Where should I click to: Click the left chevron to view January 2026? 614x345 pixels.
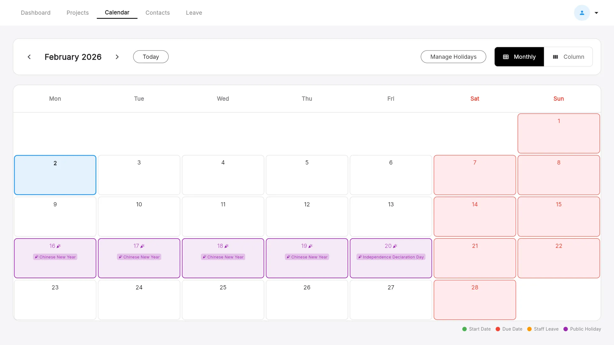coord(29,57)
